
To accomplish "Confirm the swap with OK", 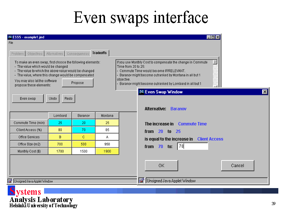I will 161,166.
